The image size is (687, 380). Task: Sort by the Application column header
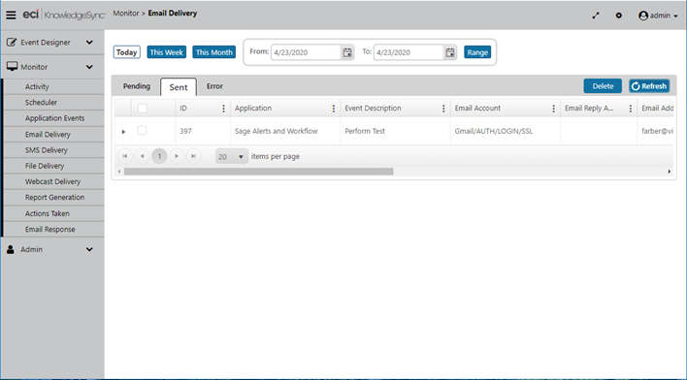253,109
